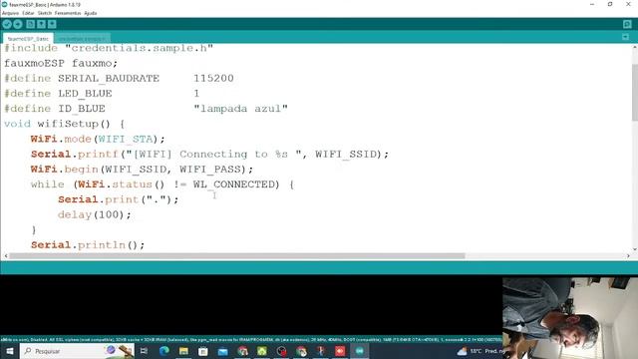Open the Windows Start menu
The image size is (638, 359).
coord(10,351)
